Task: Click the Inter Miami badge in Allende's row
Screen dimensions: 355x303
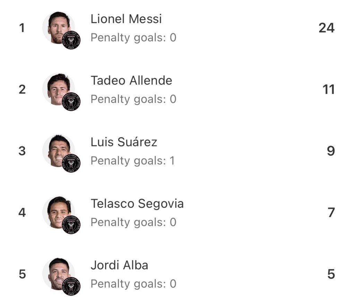Action: [71, 102]
